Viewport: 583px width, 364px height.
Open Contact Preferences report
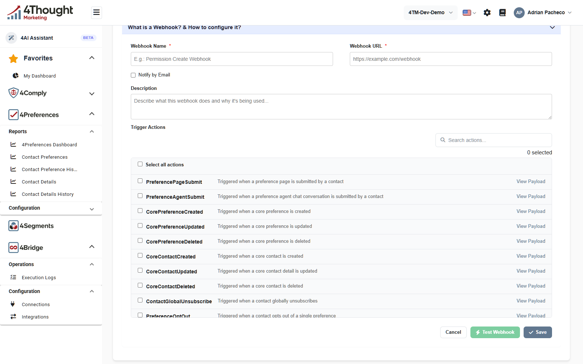[45, 157]
